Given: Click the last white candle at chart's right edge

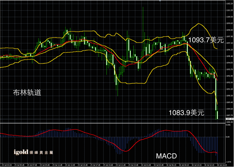Looking at the screenshot, I should tap(217, 115).
